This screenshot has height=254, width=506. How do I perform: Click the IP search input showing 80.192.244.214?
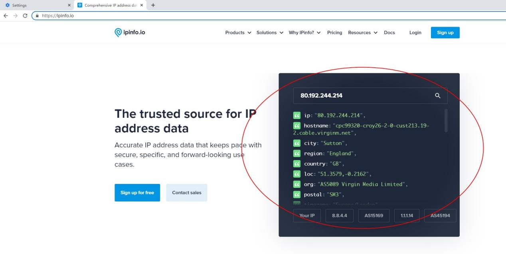[x=370, y=96]
